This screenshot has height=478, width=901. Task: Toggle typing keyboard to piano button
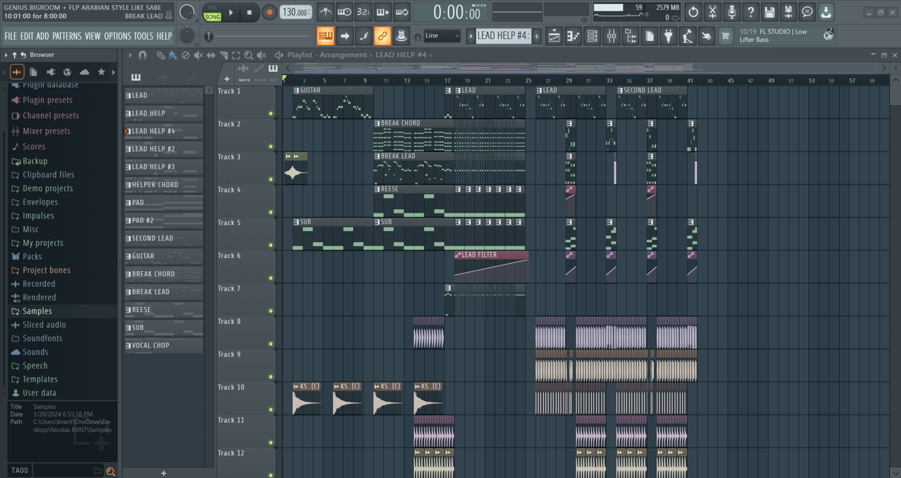(x=326, y=36)
